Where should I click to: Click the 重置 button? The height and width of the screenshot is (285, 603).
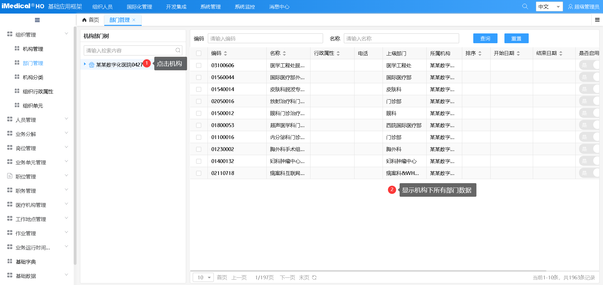click(x=516, y=38)
